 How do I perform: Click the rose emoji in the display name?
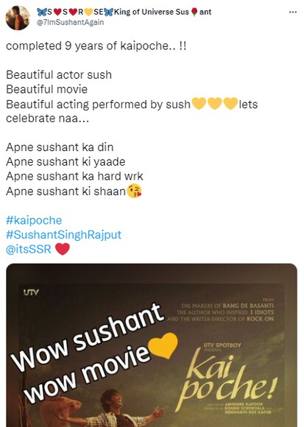coord(194,12)
